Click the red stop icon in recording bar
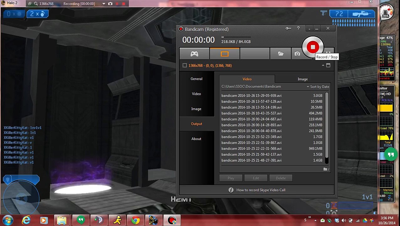The width and height of the screenshot is (400, 226). pos(124,4)
